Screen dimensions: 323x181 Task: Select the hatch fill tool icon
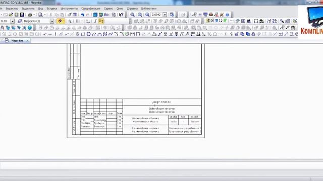259,34
